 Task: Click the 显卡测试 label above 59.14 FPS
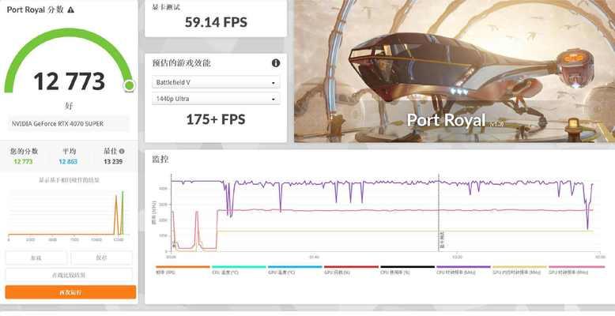166,7
